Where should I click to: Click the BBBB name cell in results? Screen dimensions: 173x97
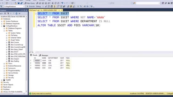[44, 63]
